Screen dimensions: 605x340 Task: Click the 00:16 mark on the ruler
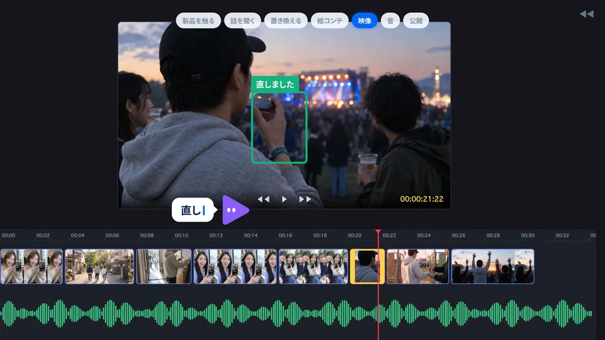tap(285, 235)
